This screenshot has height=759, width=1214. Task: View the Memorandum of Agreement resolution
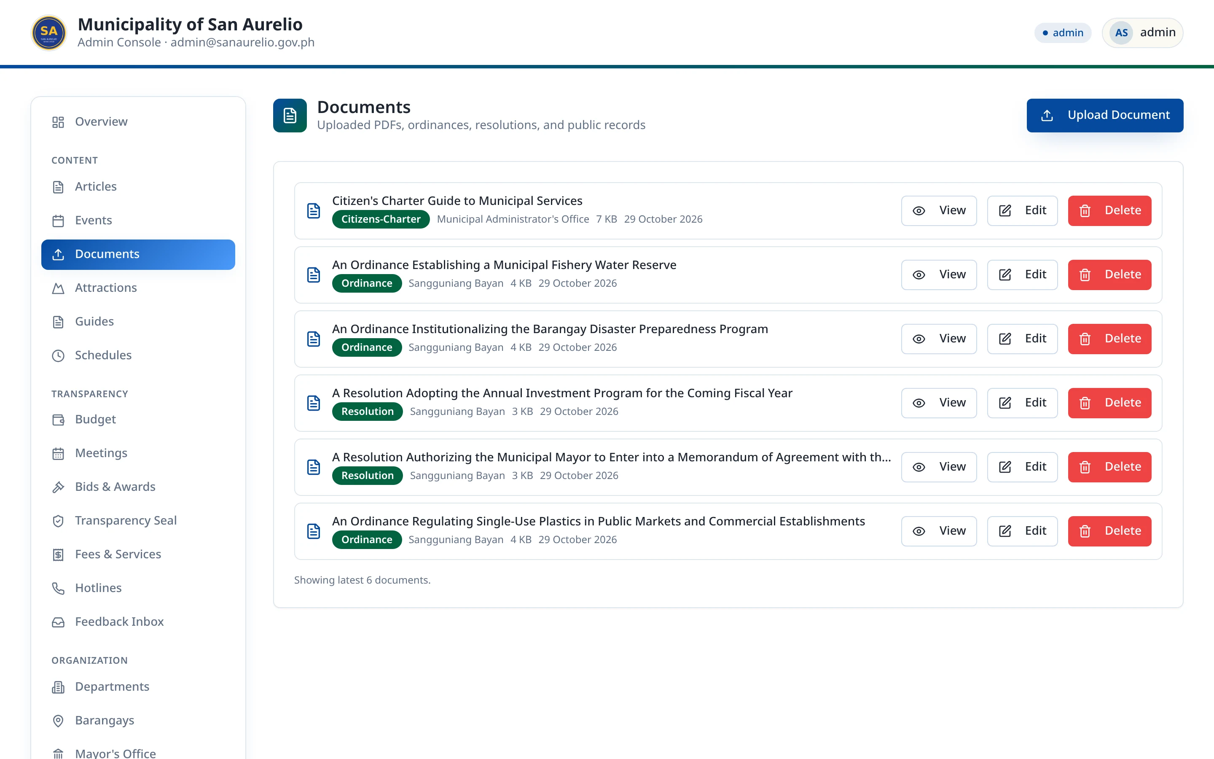click(x=939, y=467)
